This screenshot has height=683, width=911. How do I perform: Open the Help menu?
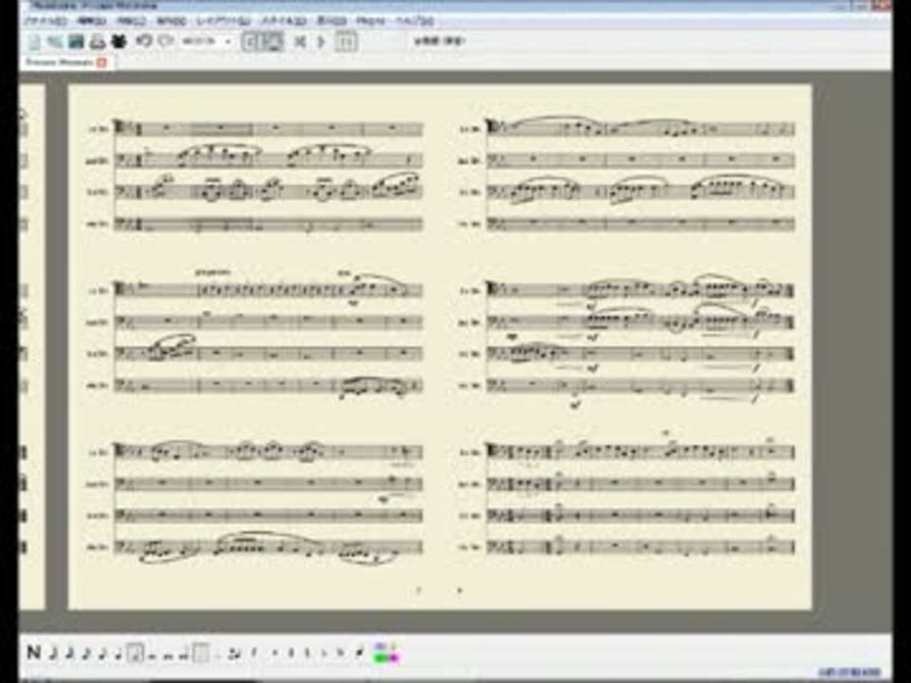click(x=415, y=20)
